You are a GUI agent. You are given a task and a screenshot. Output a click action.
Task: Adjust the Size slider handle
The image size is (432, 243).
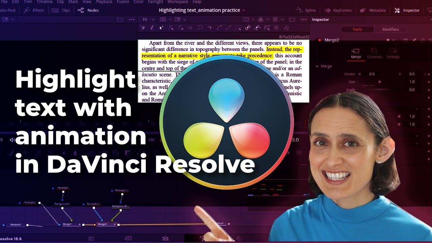point(379,82)
